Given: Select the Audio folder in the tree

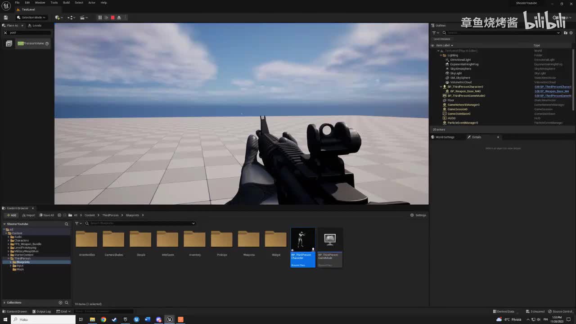Looking at the screenshot, I should [x=18, y=237].
